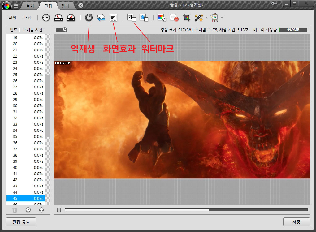This screenshot has height=232, width=316.
Task: Open the 파일 menu
Action: tap(12, 18)
